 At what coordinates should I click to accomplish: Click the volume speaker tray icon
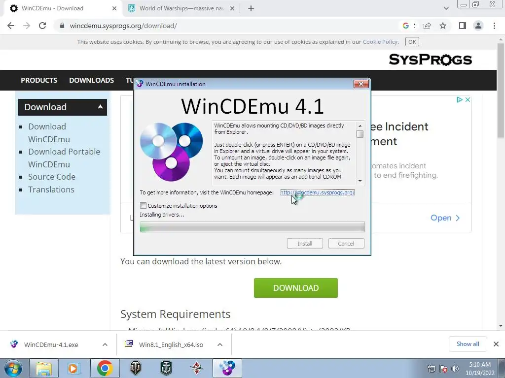pos(455,369)
